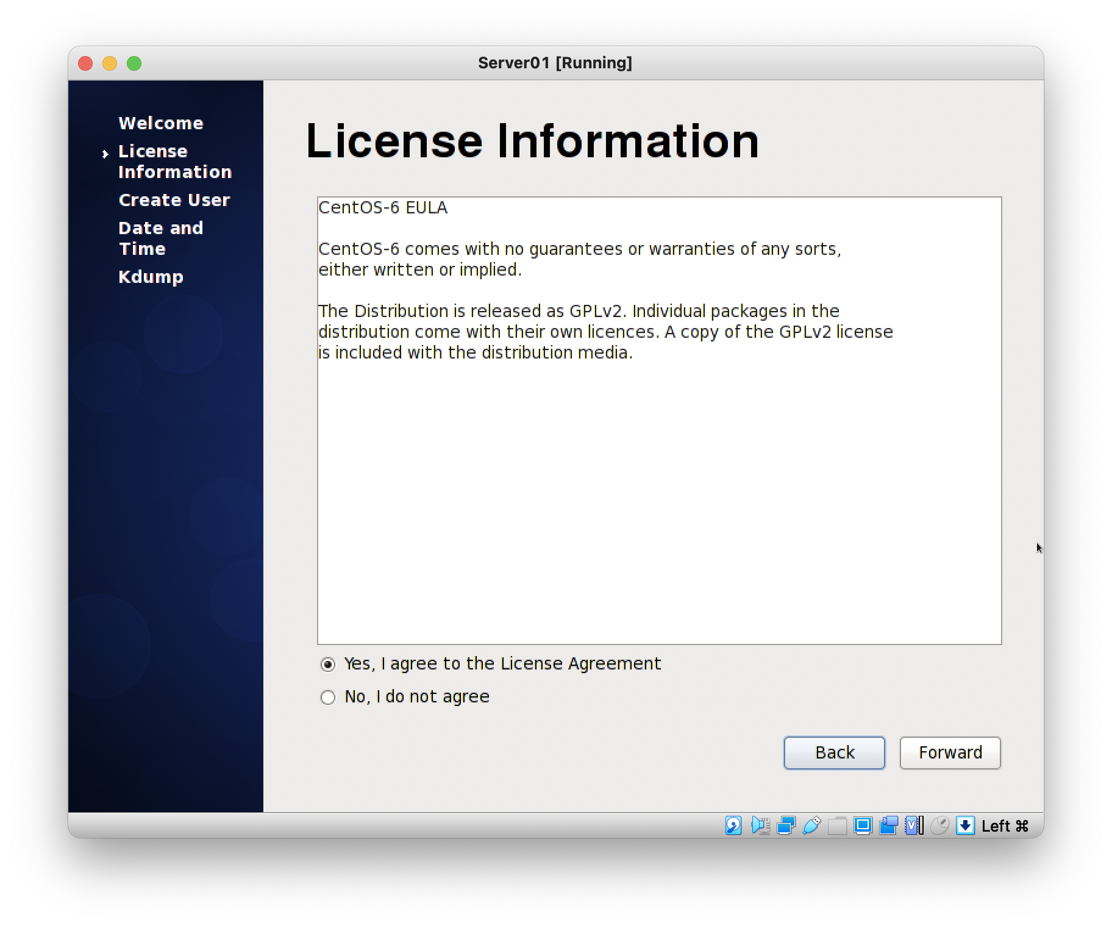Click the video recording status icon
The width and height of the screenshot is (1112, 928).
pos(888,826)
